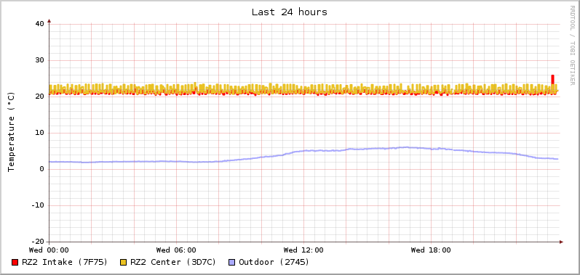Click the Wed 00:00 time axis label
This screenshot has width=580, height=275.
[x=49, y=250]
